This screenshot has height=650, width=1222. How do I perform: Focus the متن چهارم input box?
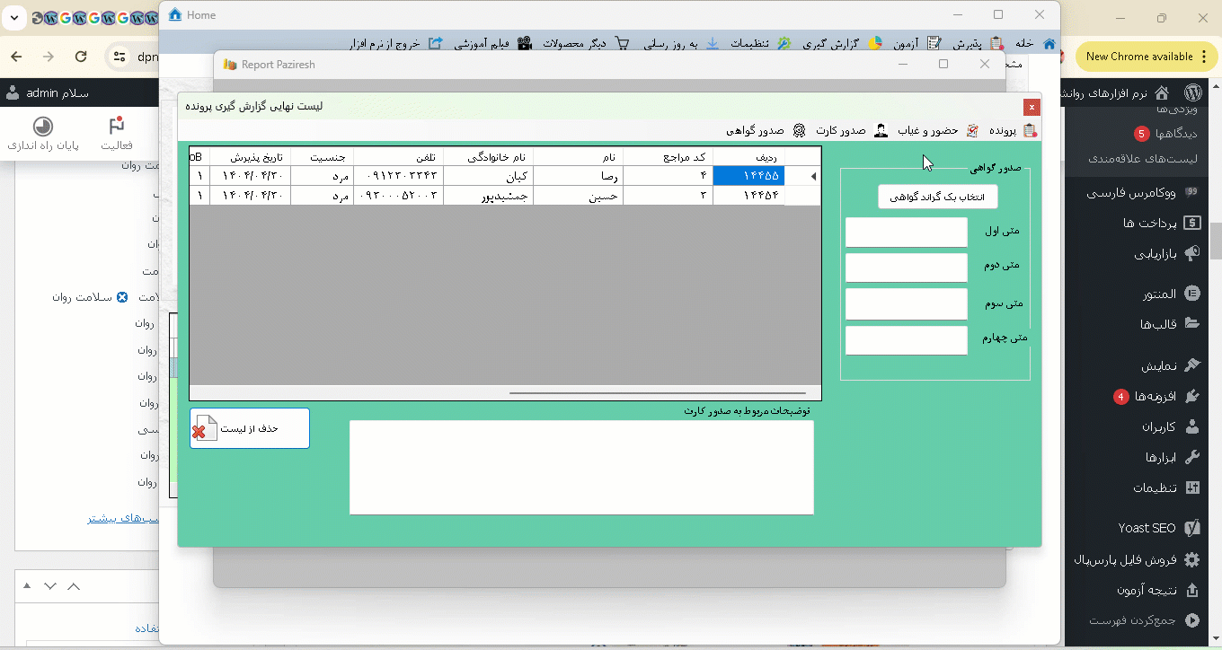tap(906, 340)
